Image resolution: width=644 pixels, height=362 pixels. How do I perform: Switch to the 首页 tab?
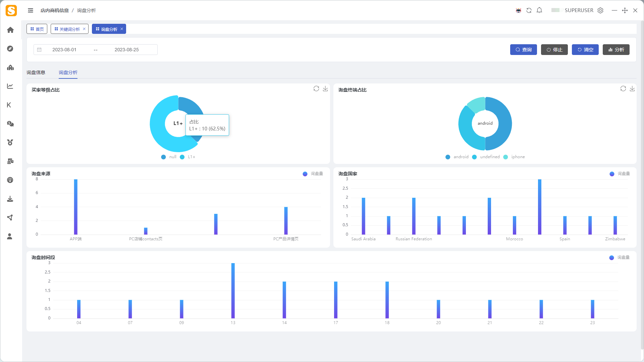37,29
